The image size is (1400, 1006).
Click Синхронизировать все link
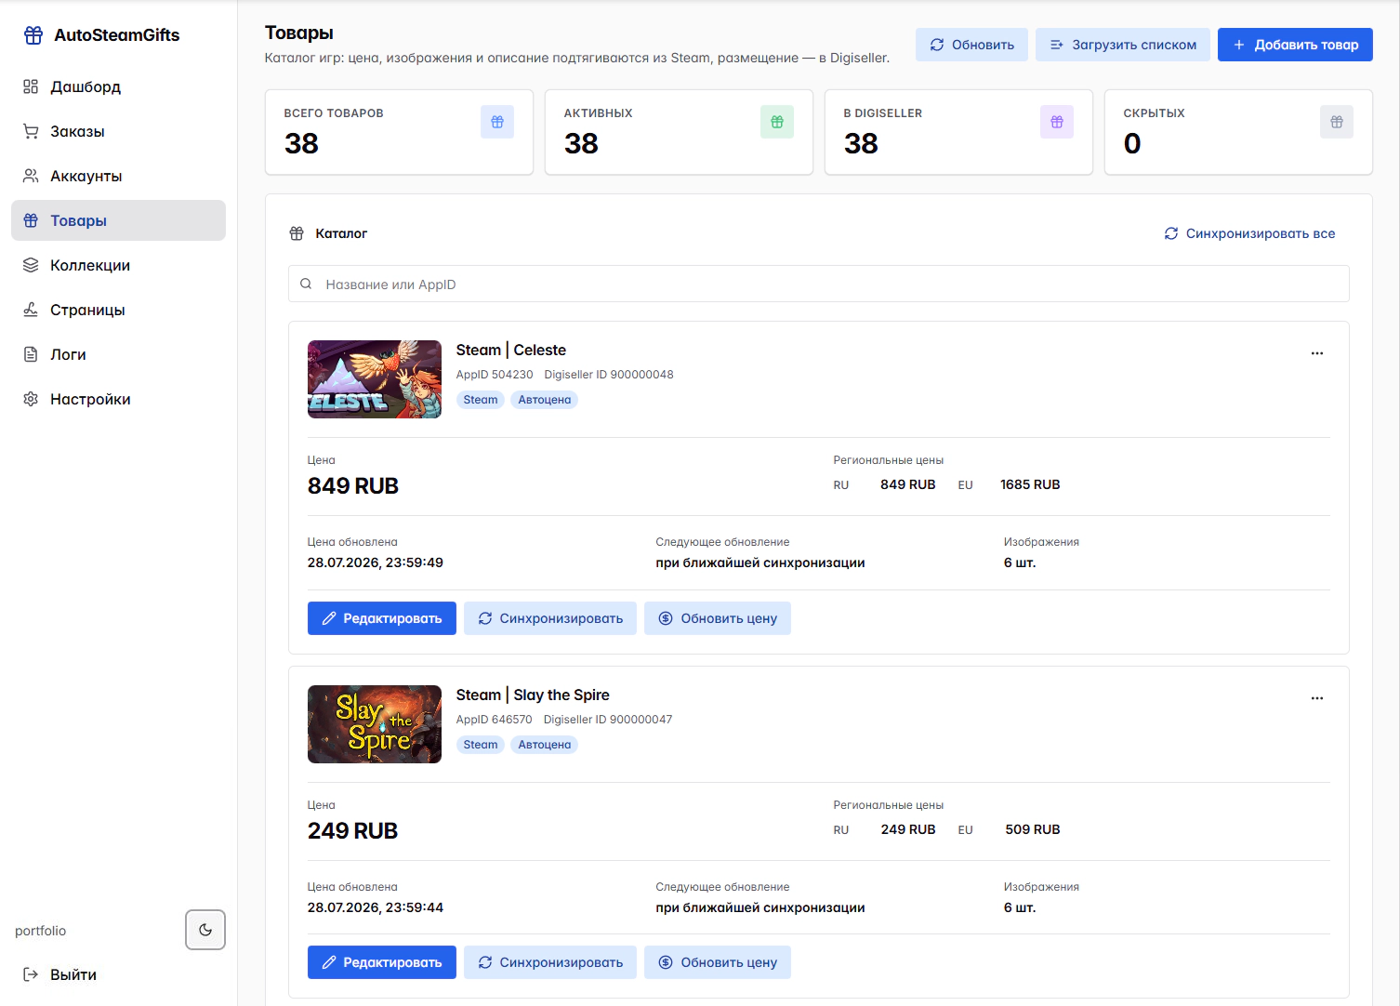coord(1249,233)
